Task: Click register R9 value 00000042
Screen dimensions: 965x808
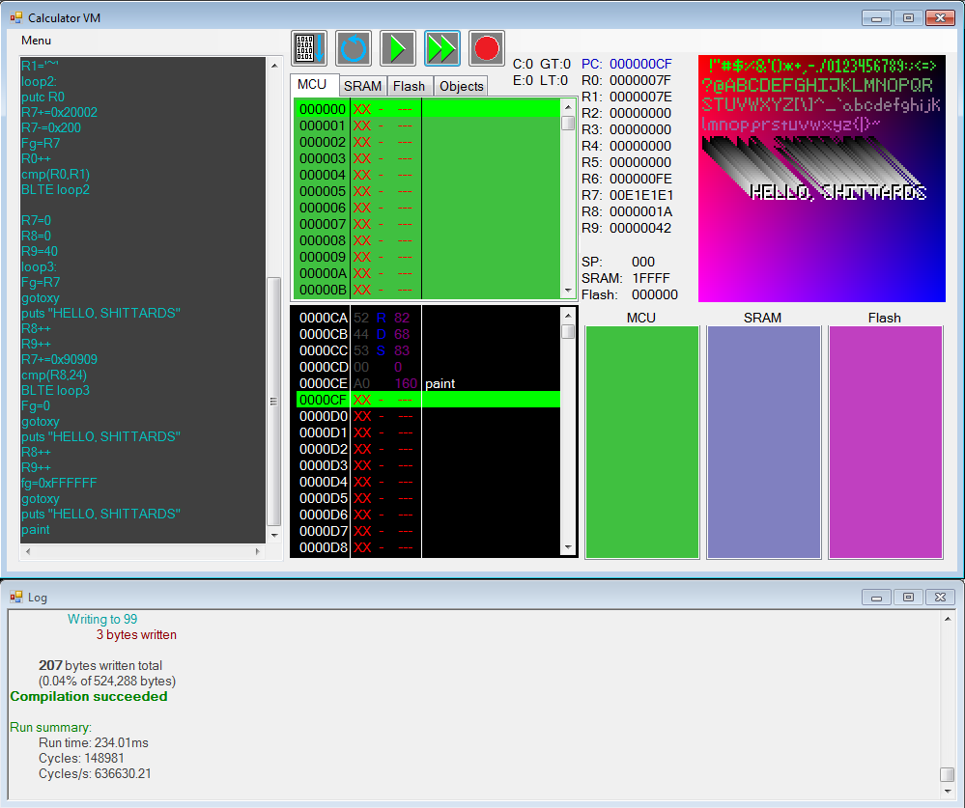Action: click(x=640, y=228)
